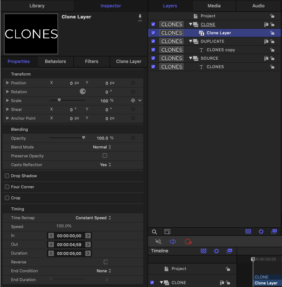This screenshot has height=287, width=282.
Task: Pin the Inspector with the pin icon
Action: pos(140,18)
